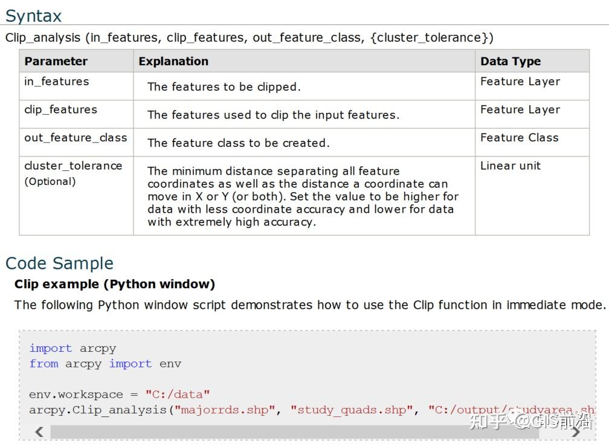609x446 pixels.
Task: Click the in_features parameter name
Action: tap(56, 81)
